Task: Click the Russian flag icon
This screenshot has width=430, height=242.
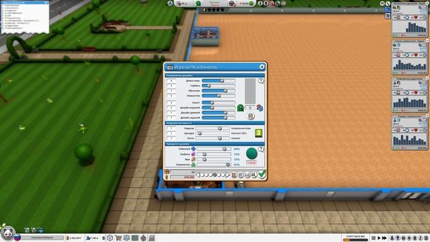Action: (17, 237)
